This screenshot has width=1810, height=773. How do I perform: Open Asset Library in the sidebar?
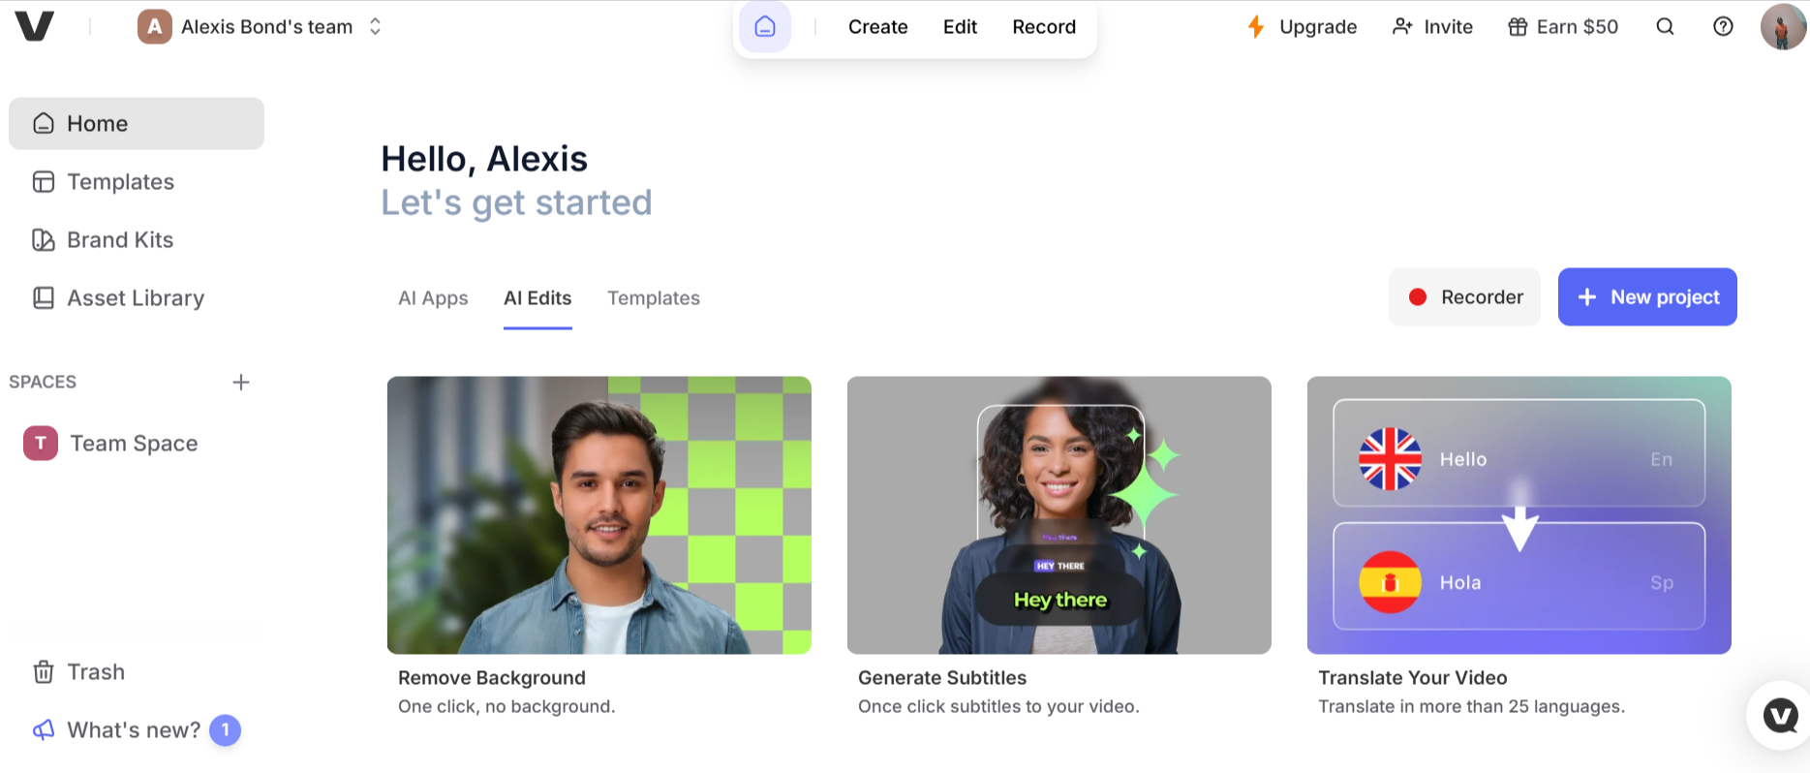[x=137, y=298]
